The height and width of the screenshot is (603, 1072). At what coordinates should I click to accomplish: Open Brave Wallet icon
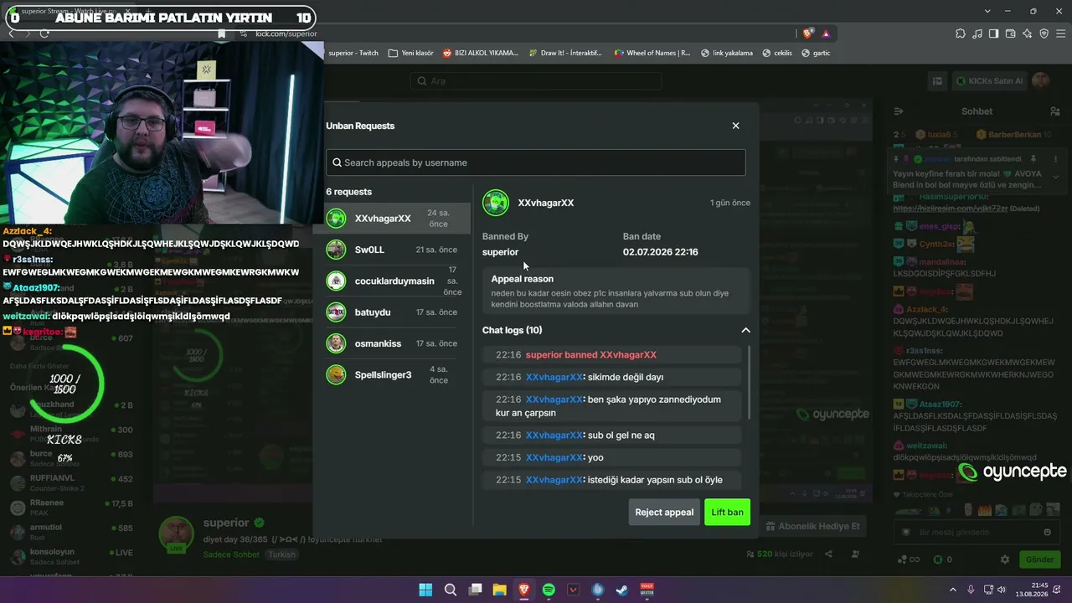pos(1010,33)
